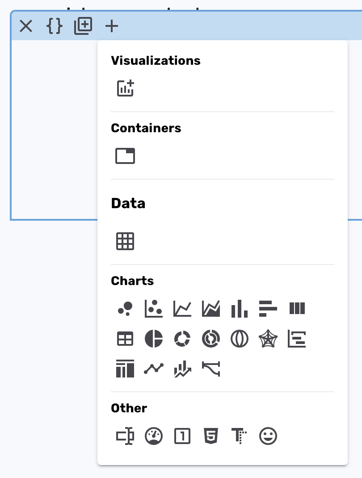The width and height of the screenshot is (362, 478).
Task: Select the radar chart type
Action: tap(268, 339)
